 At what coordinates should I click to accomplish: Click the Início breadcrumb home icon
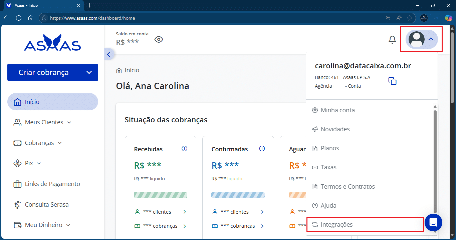pos(119,70)
